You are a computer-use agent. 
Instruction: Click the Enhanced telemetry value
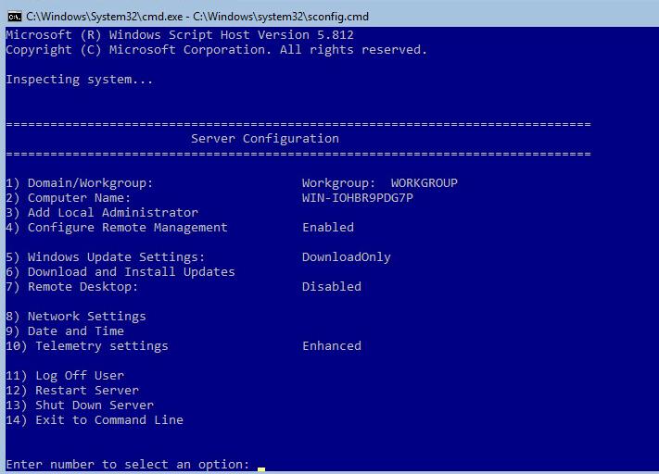(x=332, y=346)
